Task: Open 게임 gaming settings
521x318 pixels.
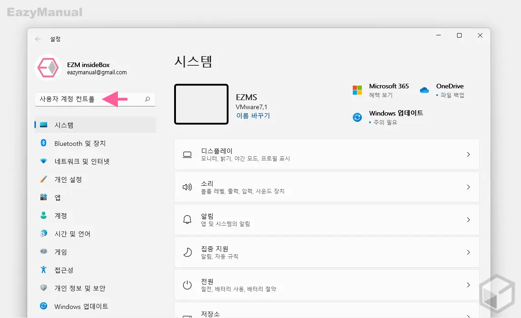Action: (60, 252)
